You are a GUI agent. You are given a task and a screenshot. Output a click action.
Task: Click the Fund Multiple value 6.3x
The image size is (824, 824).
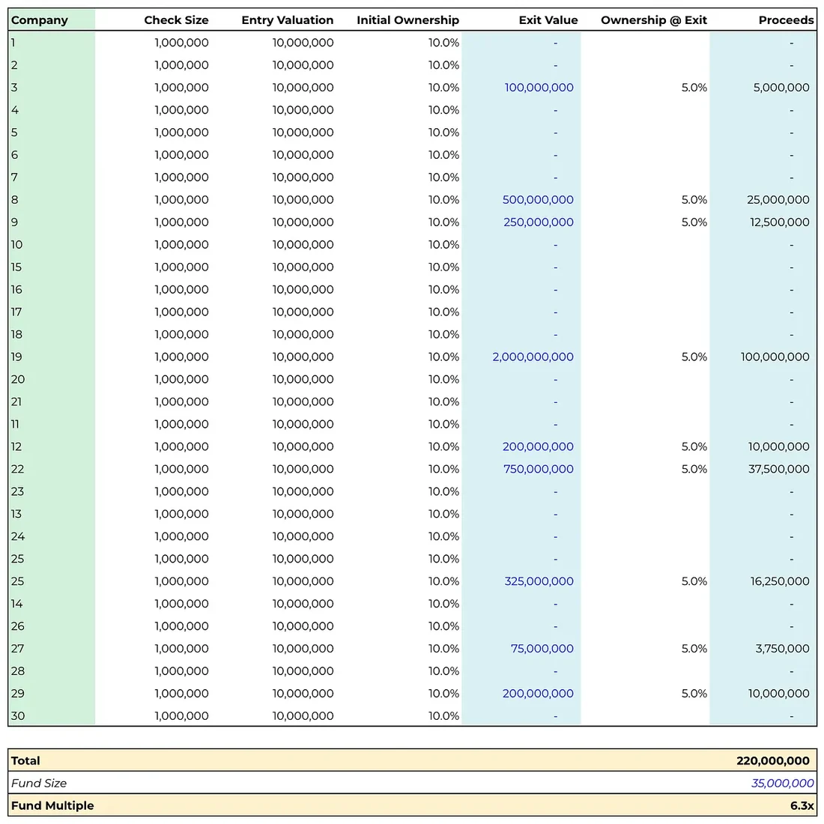(802, 805)
